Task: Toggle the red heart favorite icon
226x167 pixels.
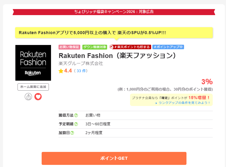Action: [x=38, y=97]
